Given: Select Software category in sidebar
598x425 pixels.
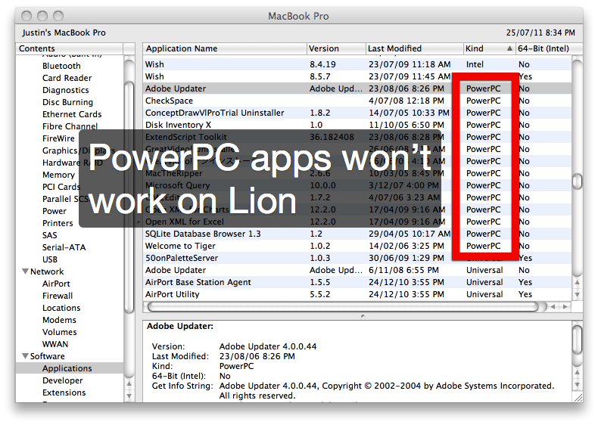Looking at the screenshot, I should [47, 356].
